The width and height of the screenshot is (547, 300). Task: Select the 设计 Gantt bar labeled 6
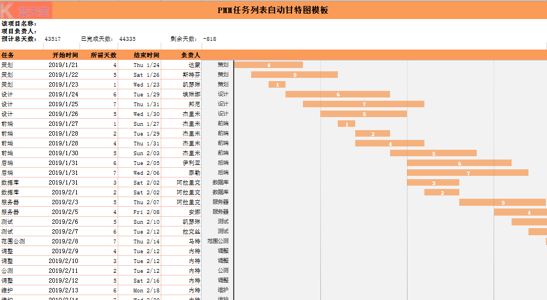point(337,95)
